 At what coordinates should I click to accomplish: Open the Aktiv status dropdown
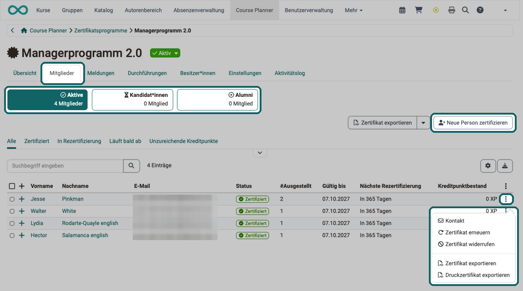pos(165,53)
